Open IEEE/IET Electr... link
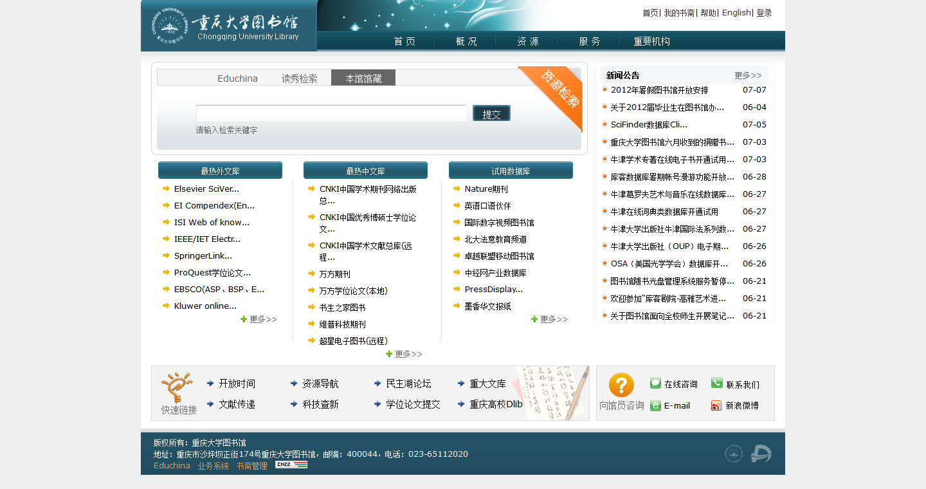Screen dimensions: 926x489 click(207, 239)
